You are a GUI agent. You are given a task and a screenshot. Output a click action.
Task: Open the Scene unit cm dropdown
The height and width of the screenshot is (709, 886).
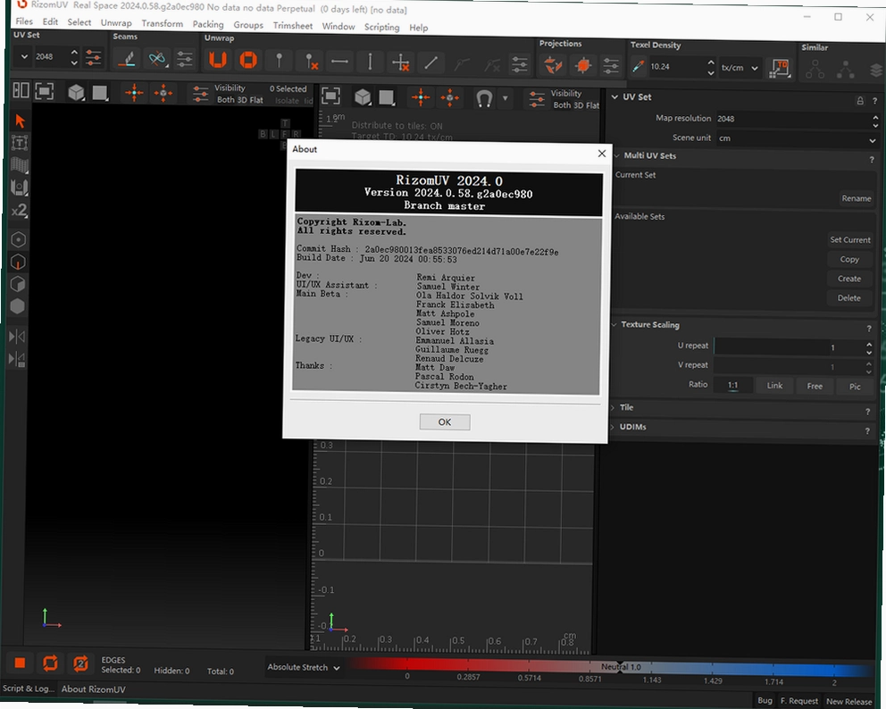tap(797, 138)
